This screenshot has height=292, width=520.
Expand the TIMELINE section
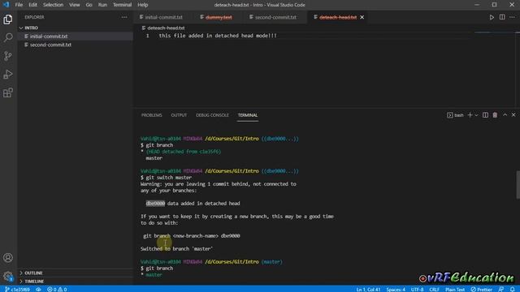click(x=76, y=281)
